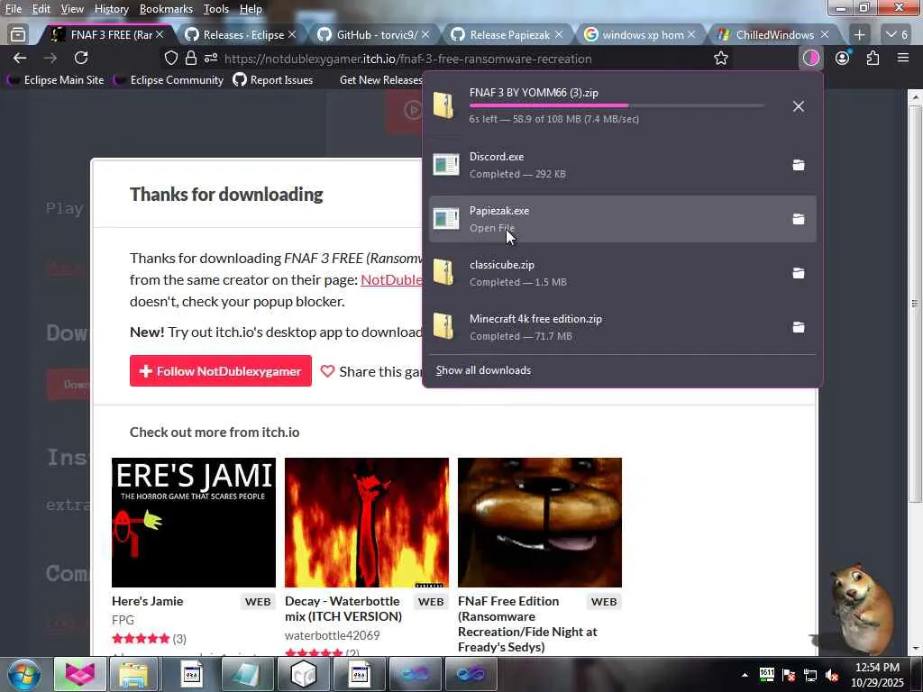
Task: Open the Here's Jamie game thumbnail
Action: click(x=194, y=523)
